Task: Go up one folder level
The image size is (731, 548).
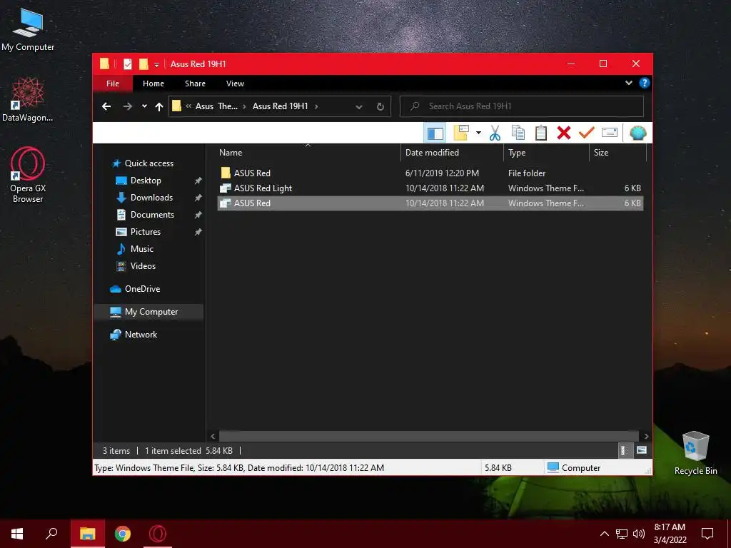Action: point(159,106)
